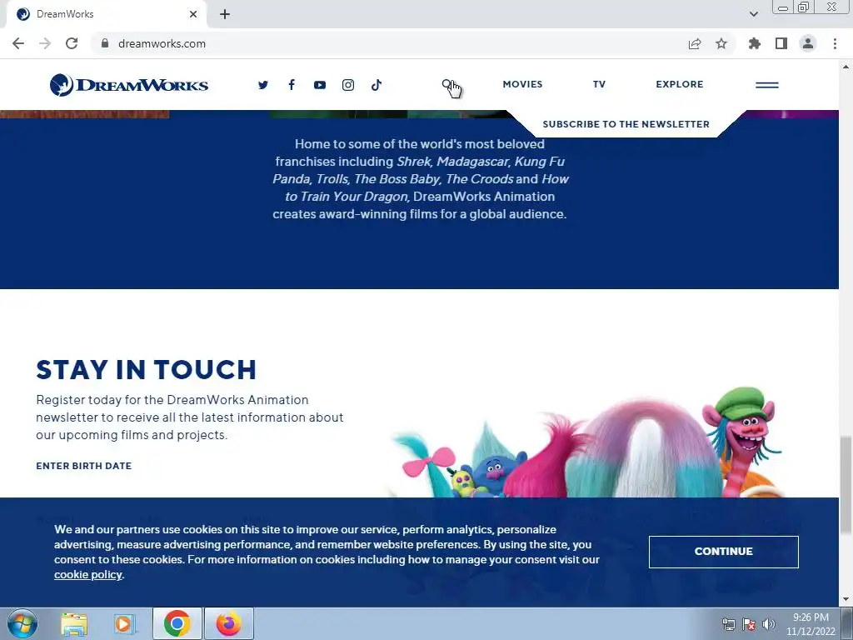Open DreamWorks Instagram icon
Viewport: 853px width, 640px height.
(x=348, y=85)
